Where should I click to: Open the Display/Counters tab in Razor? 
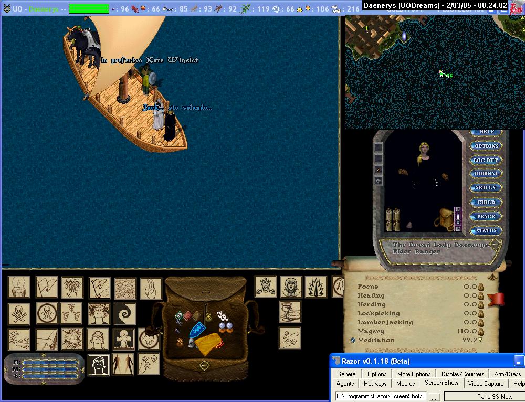[x=463, y=374]
